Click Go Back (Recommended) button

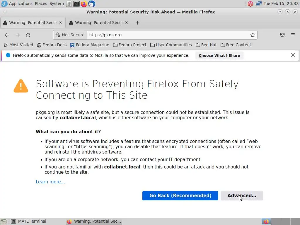coord(180,196)
